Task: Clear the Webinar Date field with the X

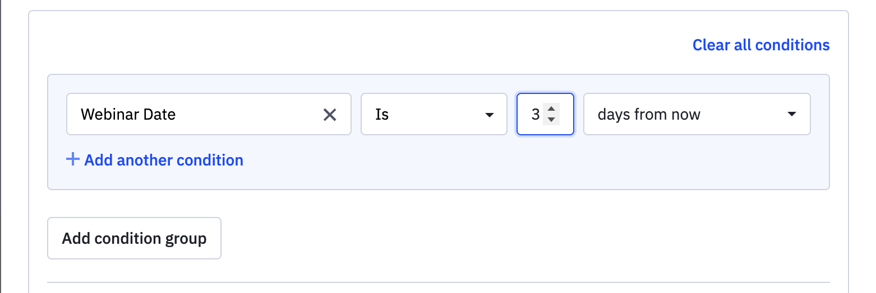Action: pos(330,115)
